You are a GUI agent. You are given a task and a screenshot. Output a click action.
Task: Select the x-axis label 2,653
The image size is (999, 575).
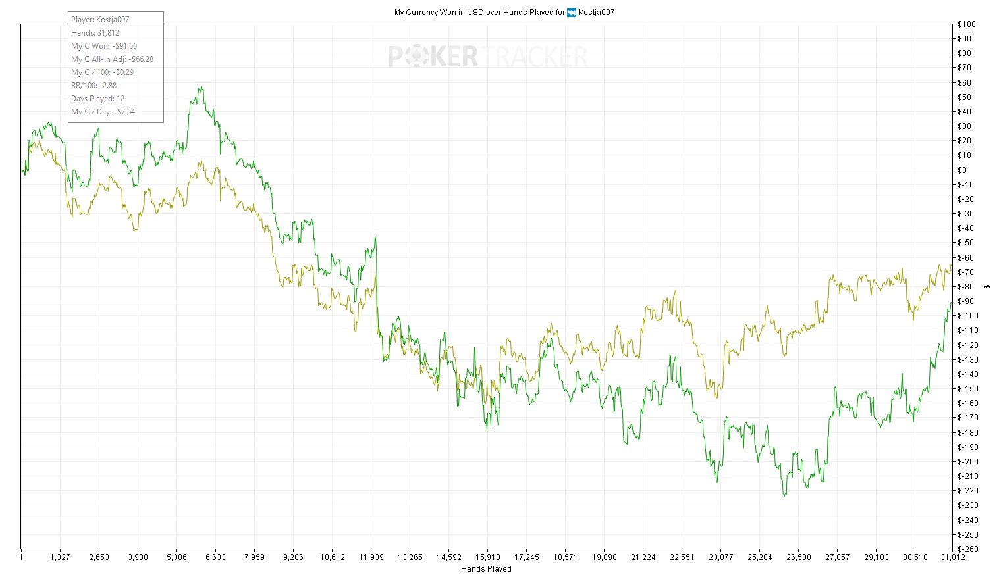click(x=99, y=557)
